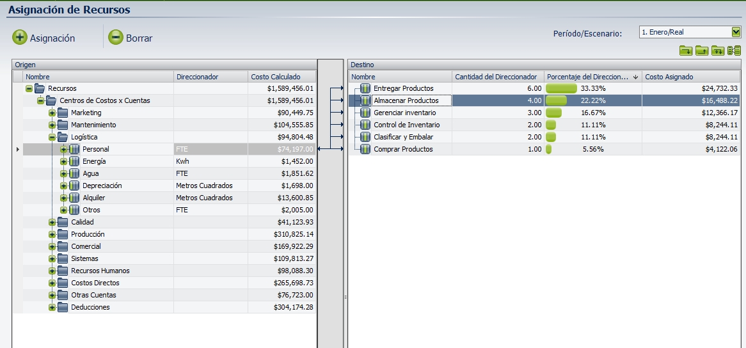
Task: Select the Marketing folder icon
Action: coord(63,113)
